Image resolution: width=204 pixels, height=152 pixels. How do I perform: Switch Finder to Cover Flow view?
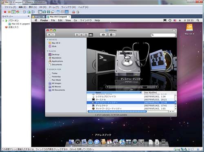(x=91, y=35)
